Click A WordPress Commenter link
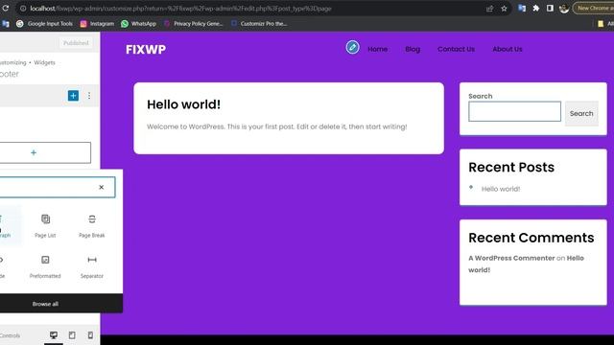This screenshot has width=614, height=345. pos(511,258)
